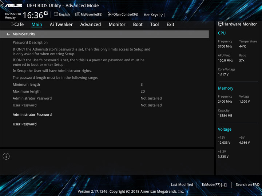Open Search on FAQ
Viewport: 262px width, 196px height.
247,184
